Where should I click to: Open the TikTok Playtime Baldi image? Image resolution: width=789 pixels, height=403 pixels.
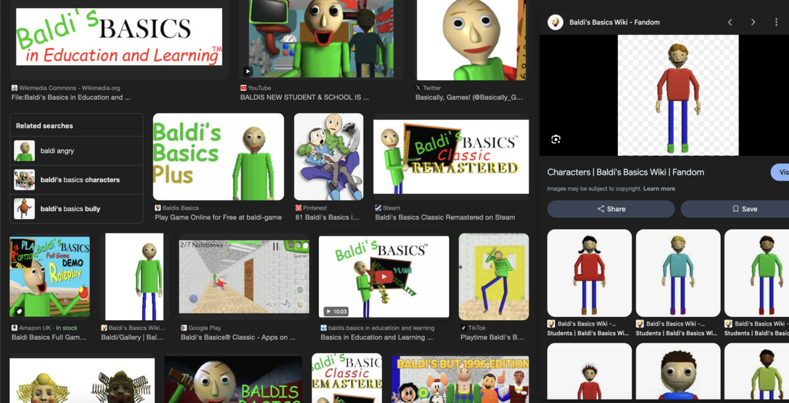(493, 277)
